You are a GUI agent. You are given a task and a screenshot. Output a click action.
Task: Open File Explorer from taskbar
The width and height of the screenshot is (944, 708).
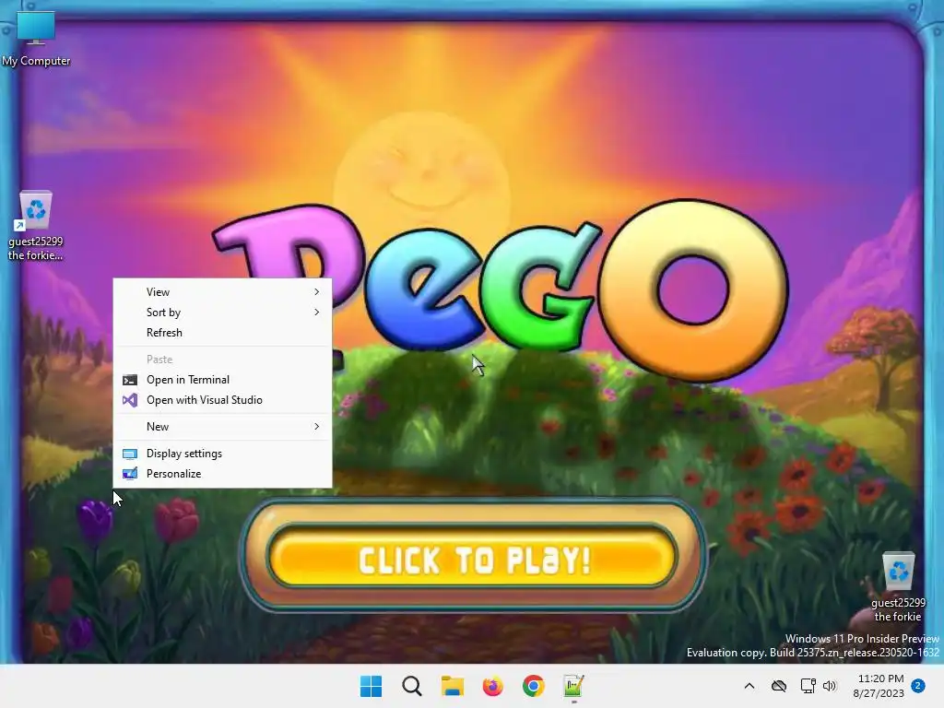coord(452,686)
